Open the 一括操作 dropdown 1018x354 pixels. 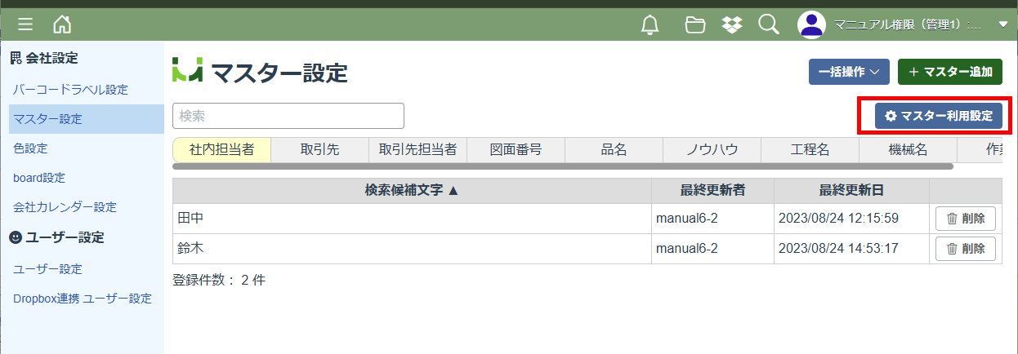click(x=849, y=72)
